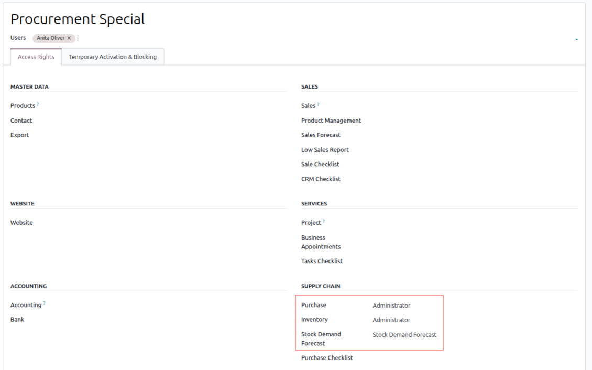Viewport: 592px width, 370px height.
Task: Click the Website access label
Action: [21, 223]
